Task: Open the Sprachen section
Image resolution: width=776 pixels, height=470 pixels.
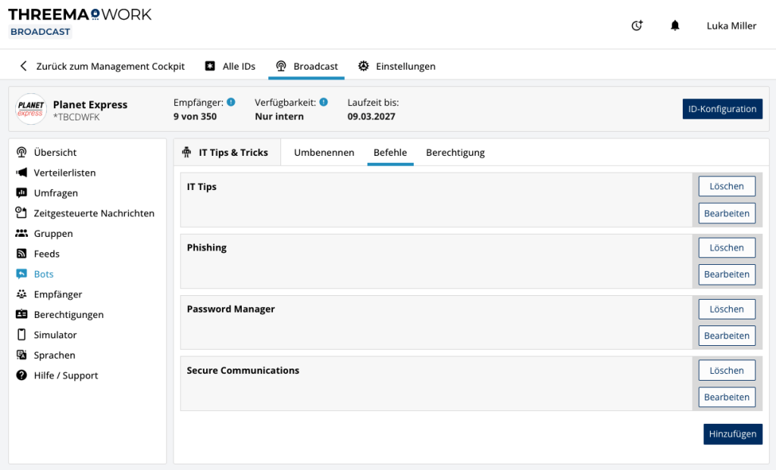Action: [55, 355]
